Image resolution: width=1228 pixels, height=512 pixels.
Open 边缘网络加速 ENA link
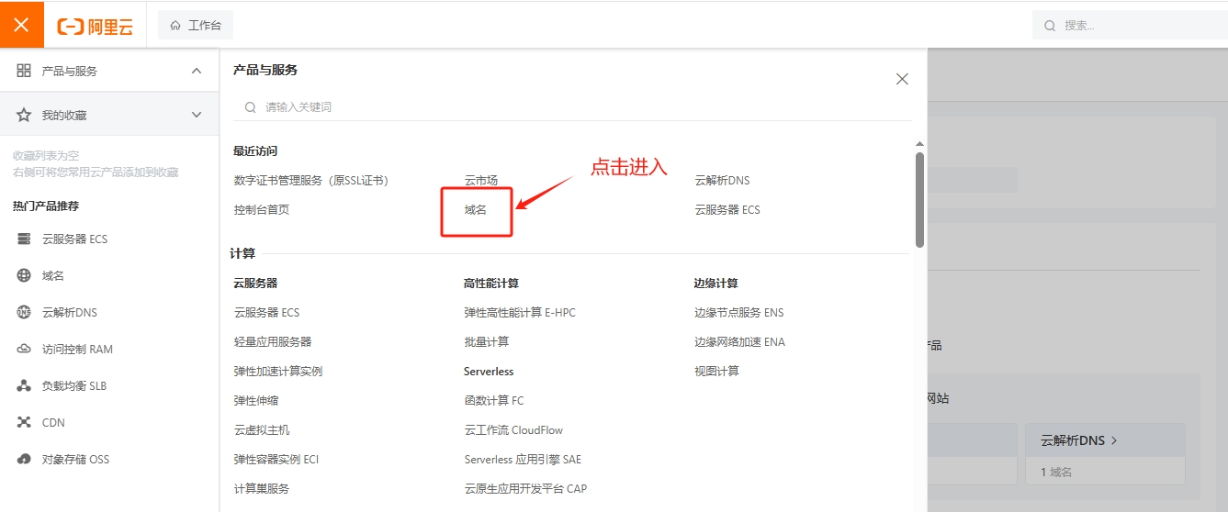[740, 341]
